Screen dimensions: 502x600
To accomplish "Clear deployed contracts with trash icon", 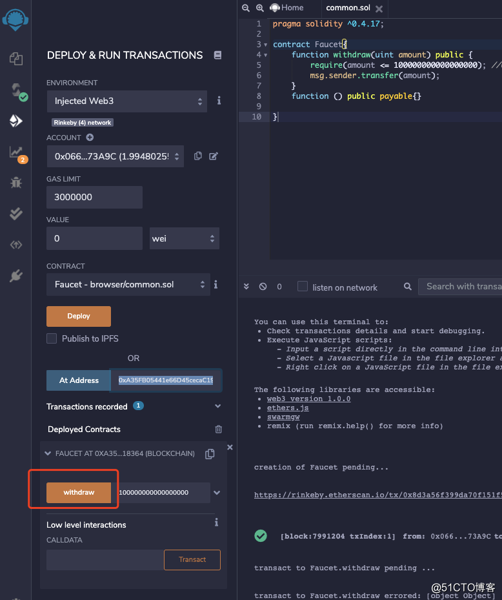I will (218, 429).
